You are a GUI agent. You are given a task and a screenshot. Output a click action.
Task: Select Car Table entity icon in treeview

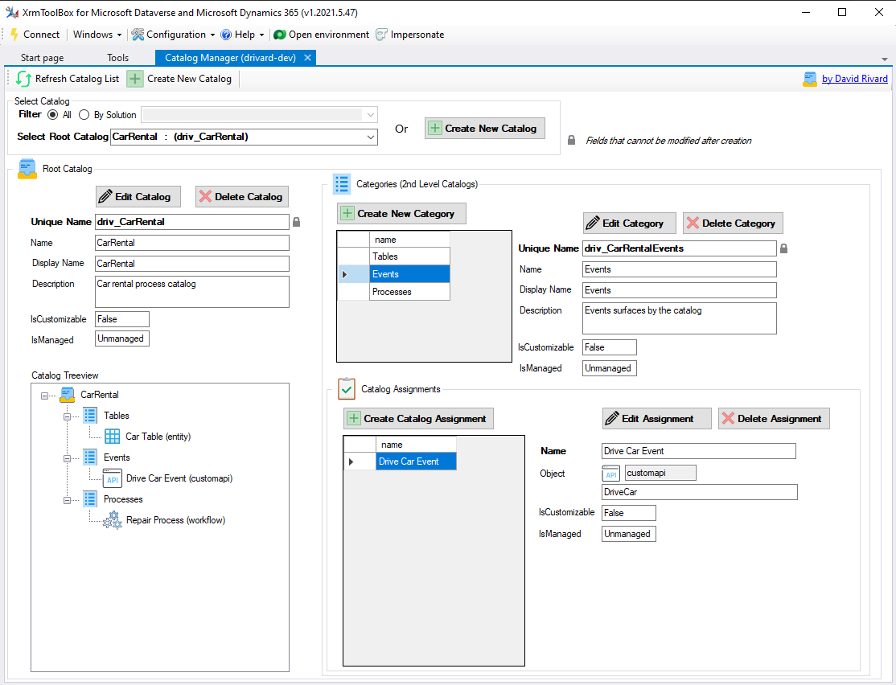pos(113,437)
